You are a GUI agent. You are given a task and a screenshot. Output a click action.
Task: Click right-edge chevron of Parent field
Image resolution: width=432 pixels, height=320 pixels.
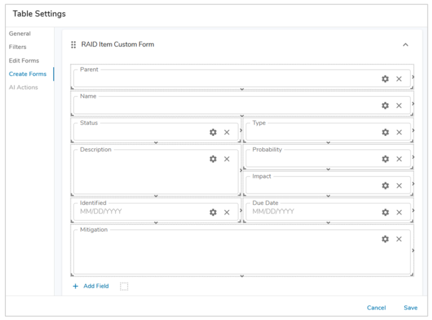(x=413, y=77)
